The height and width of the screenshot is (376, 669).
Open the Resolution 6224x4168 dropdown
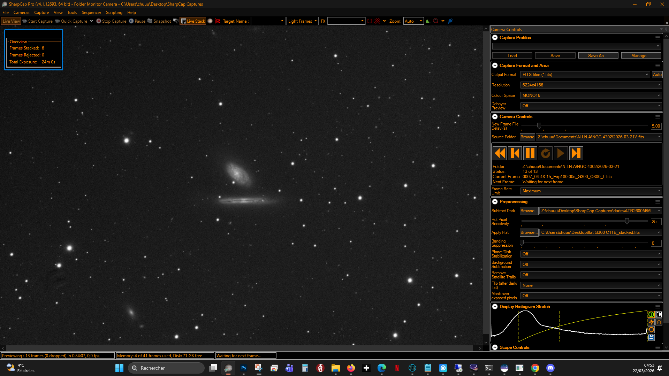click(x=591, y=85)
